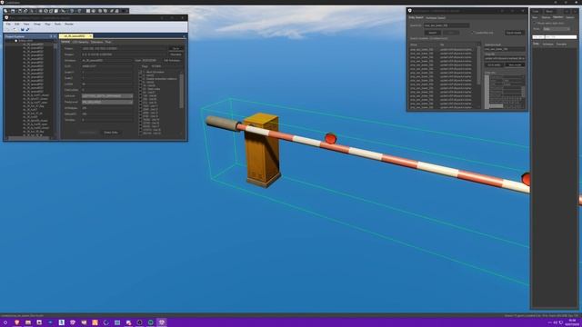Open the selection Mode dropdown
Image resolution: width=582 pixels, height=327 pixels.
557,28
